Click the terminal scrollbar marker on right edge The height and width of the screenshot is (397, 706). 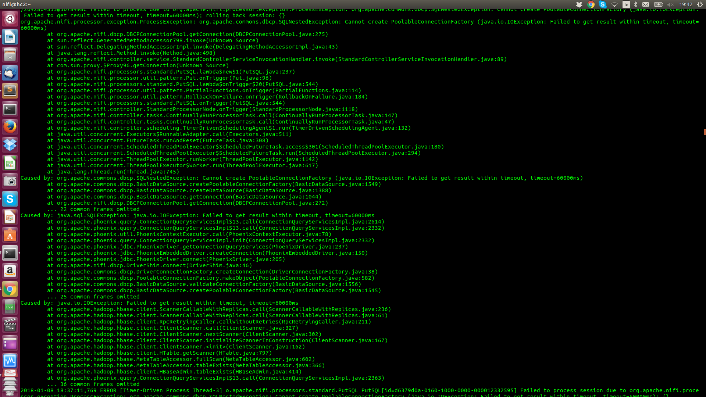pyautogui.click(x=705, y=132)
